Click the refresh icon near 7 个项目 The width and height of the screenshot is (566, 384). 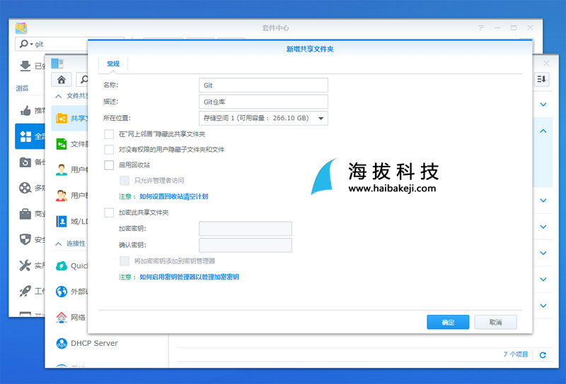pyautogui.click(x=543, y=354)
